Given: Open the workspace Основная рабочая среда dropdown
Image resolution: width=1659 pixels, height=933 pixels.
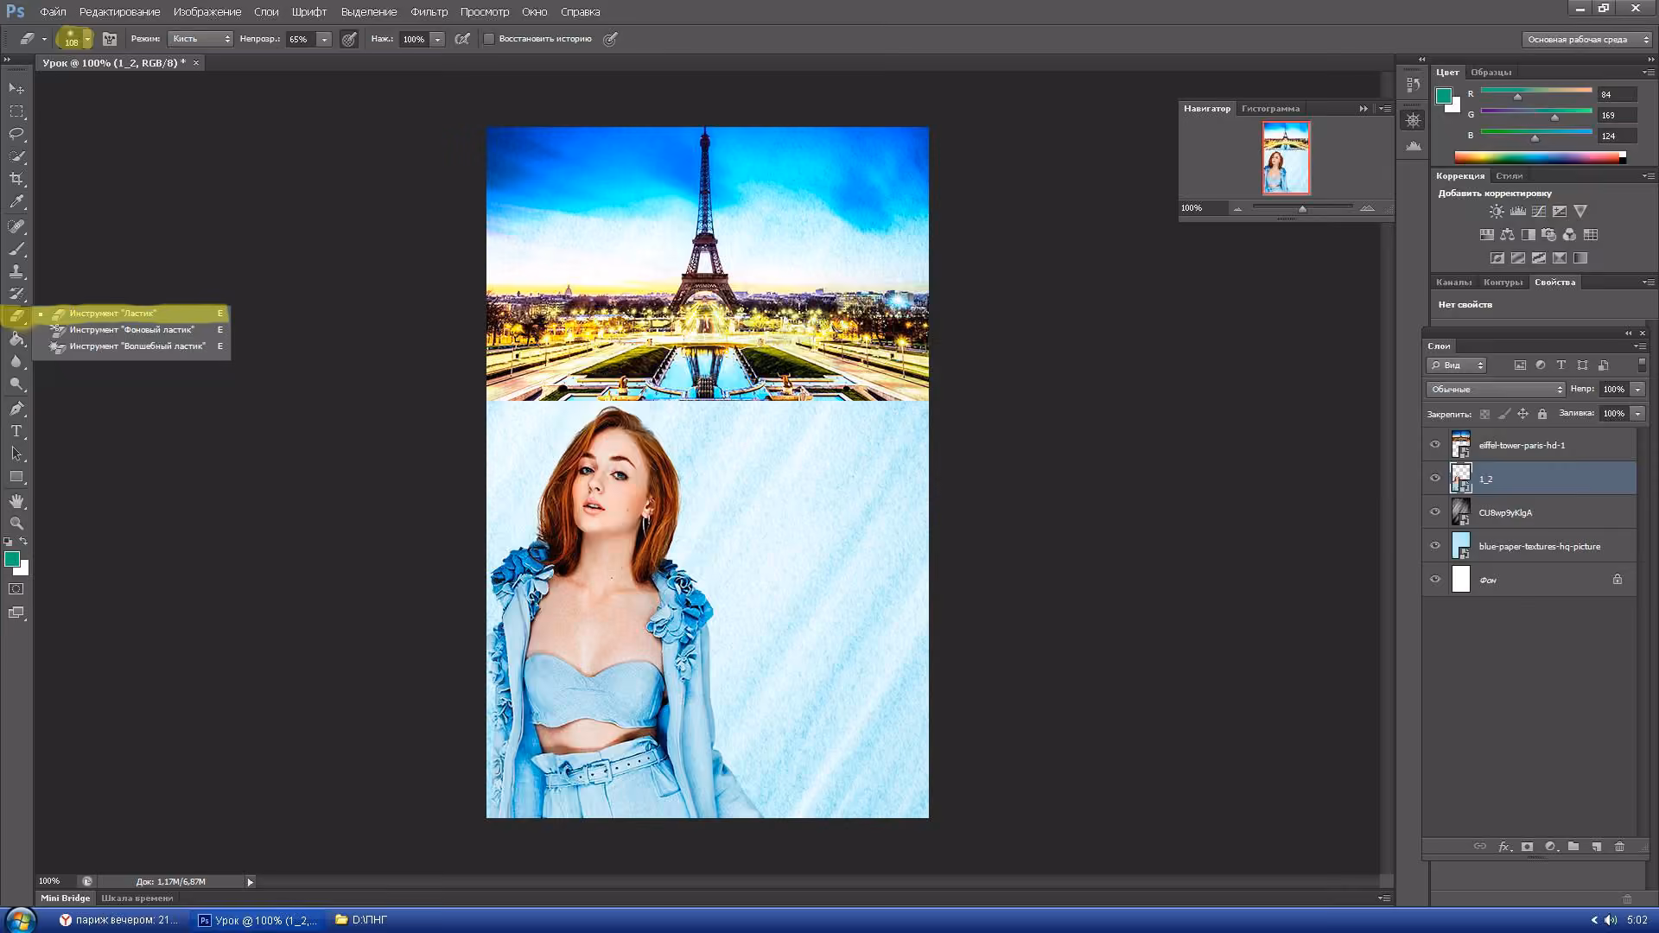Looking at the screenshot, I should point(1587,39).
